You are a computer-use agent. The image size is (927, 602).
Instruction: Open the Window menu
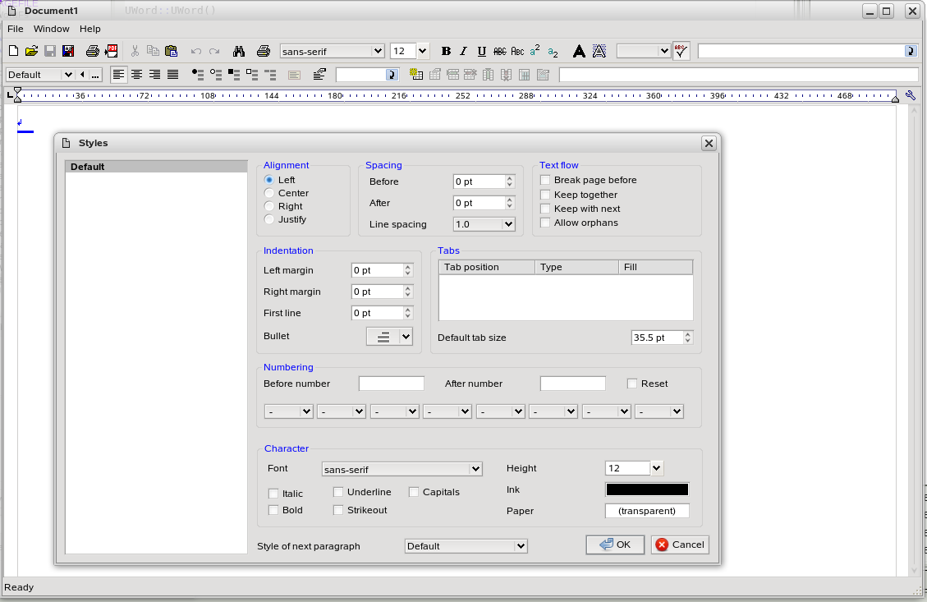click(x=51, y=29)
